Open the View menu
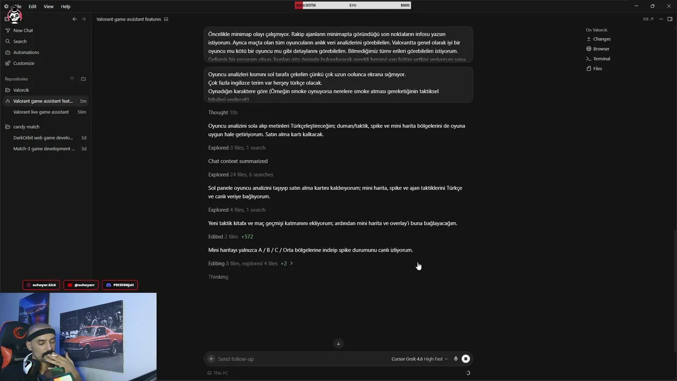The width and height of the screenshot is (677, 381). point(49,6)
